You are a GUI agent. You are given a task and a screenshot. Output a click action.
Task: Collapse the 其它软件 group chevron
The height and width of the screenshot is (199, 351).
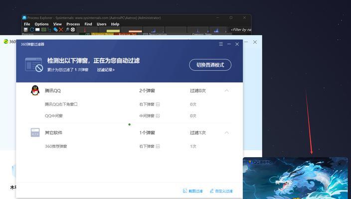(226, 133)
